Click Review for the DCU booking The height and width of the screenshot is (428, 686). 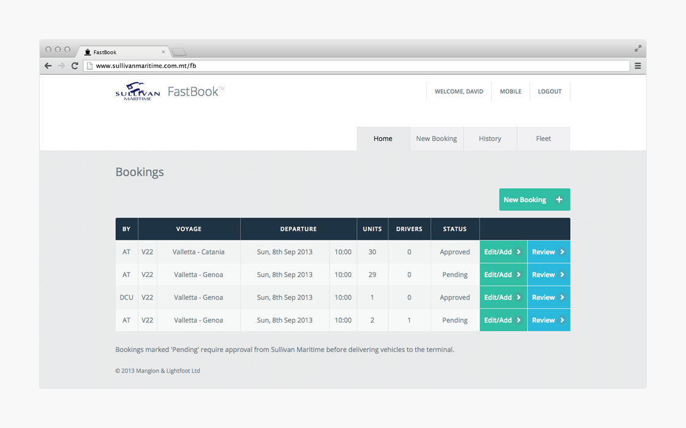click(x=549, y=297)
